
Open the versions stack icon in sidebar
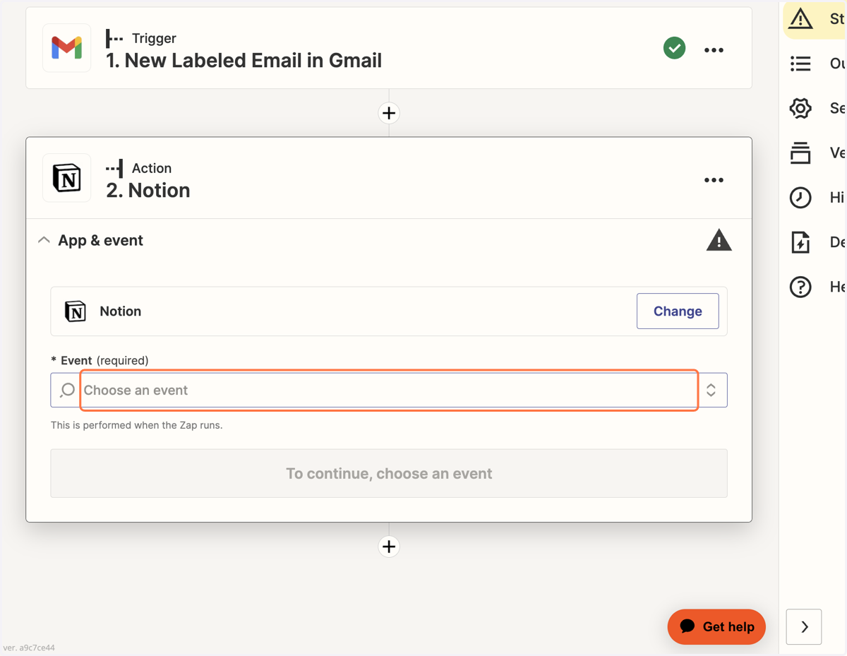tap(800, 153)
